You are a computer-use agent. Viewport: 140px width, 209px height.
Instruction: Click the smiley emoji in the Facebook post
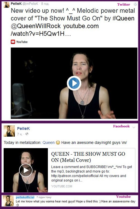(58, 143)
